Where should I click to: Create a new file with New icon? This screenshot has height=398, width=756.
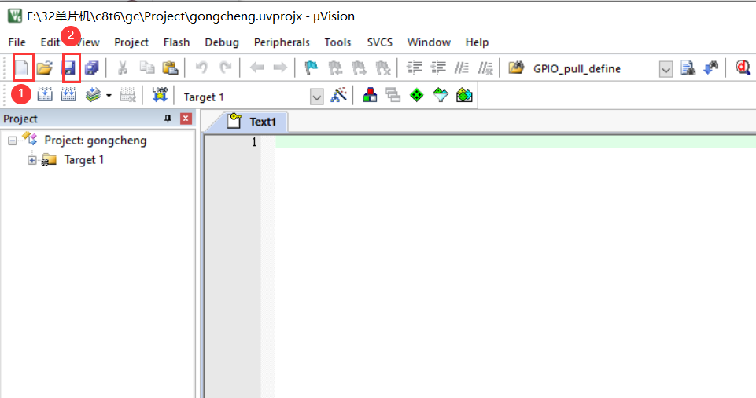tap(22, 68)
